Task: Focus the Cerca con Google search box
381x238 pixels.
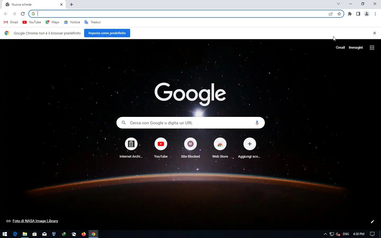Action: pyautogui.click(x=190, y=123)
